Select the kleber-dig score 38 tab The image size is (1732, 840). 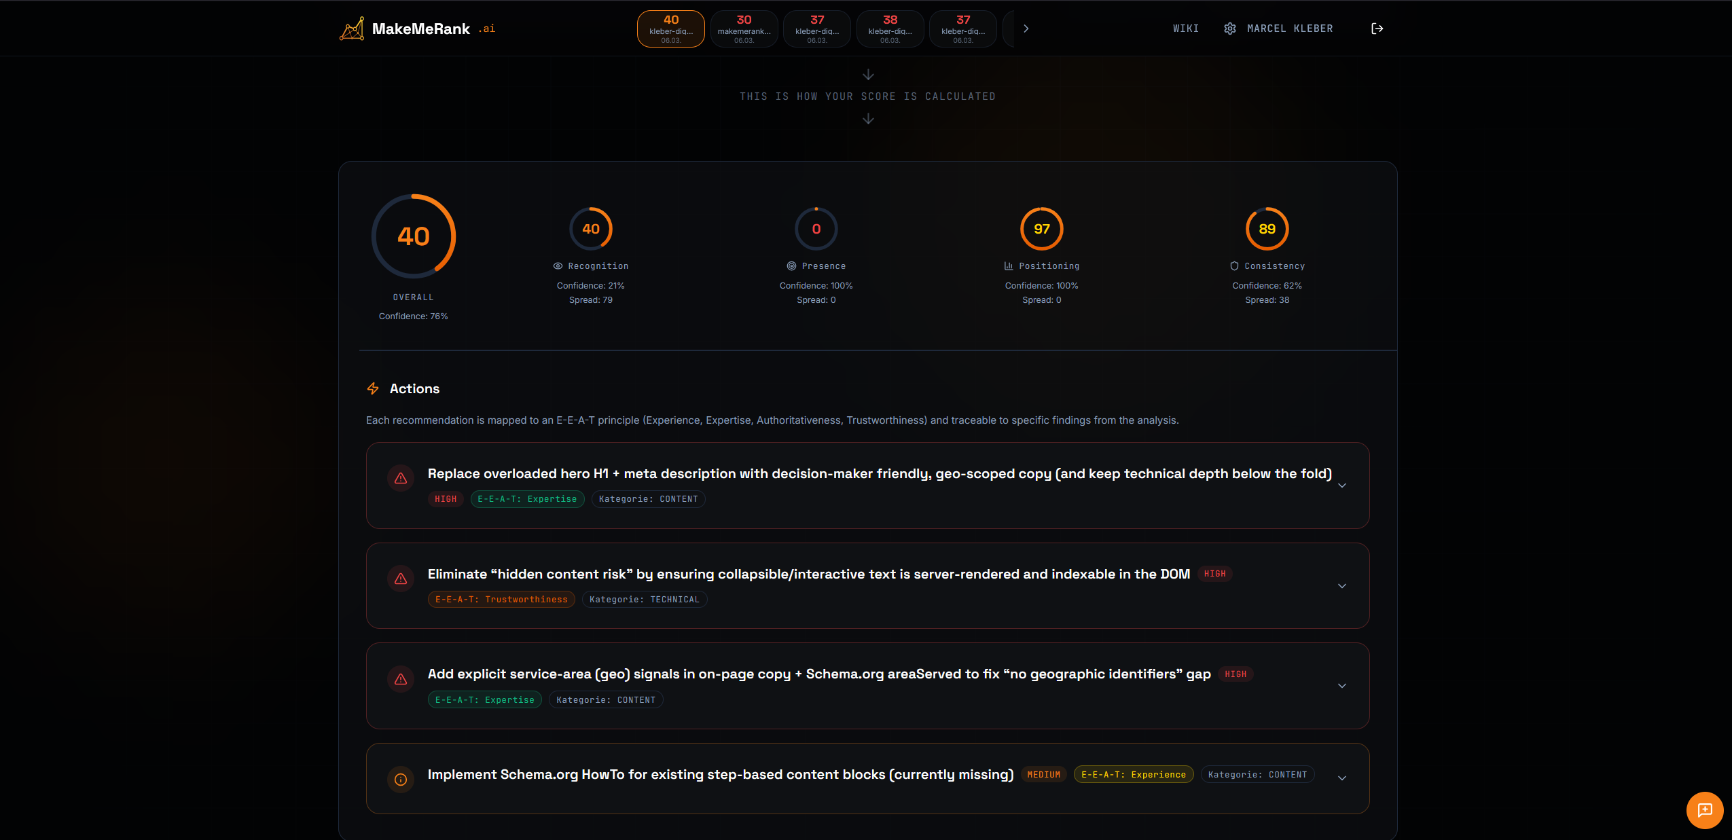(890, 29)
